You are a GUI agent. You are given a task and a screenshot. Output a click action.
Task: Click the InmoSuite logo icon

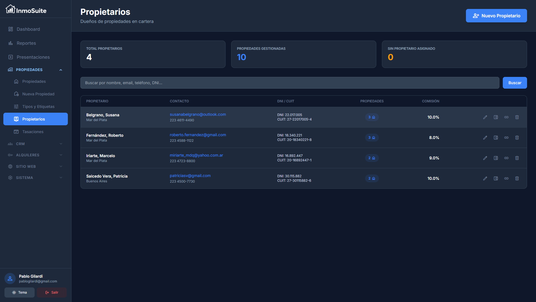click(x=10, y=9)
